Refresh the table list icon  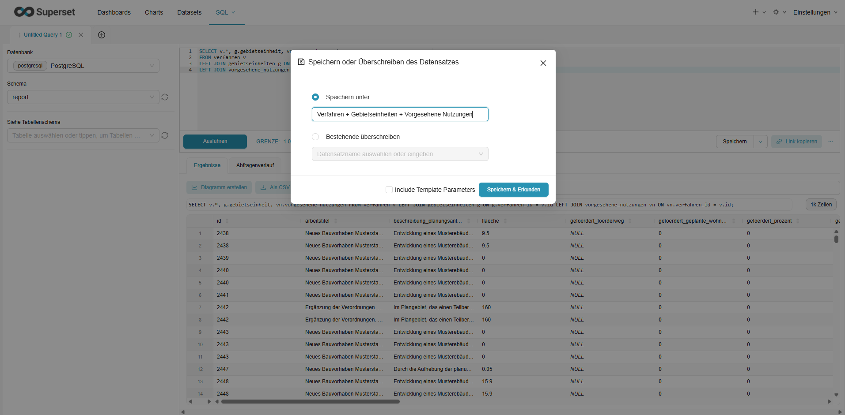click(165, 135)
